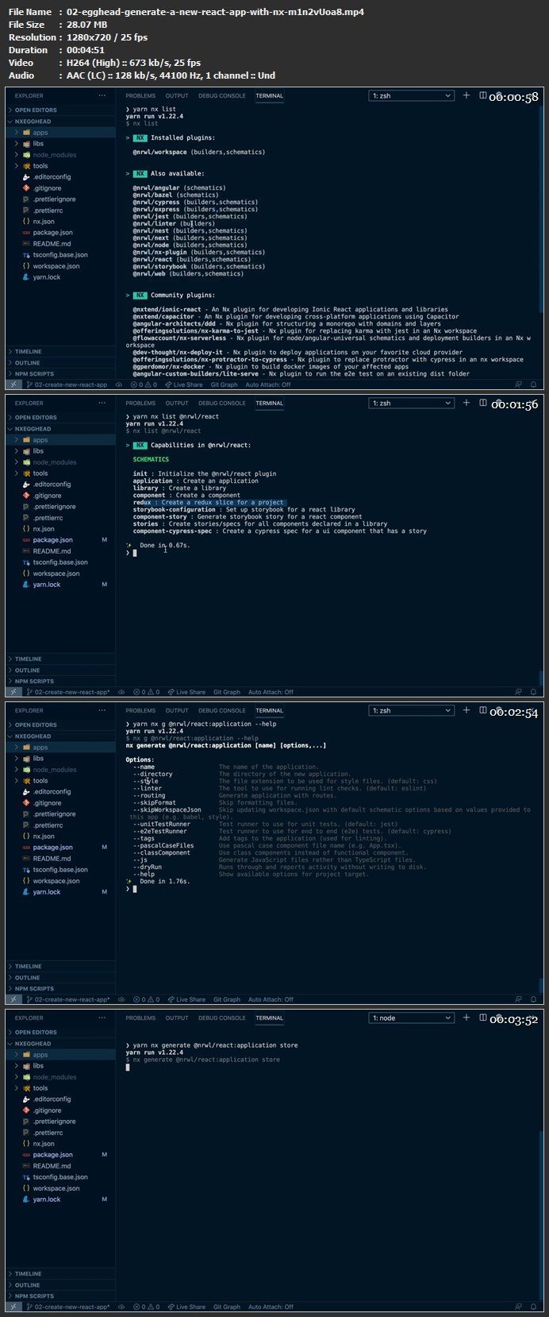This screenshot has height=1317, width=549.
Task: Expand the apps folder chevron in 00:00:58 frame
Action: (16, 132)
